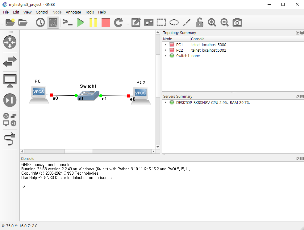Click the e1 interface label on Switch1

[x=104, y=99]
